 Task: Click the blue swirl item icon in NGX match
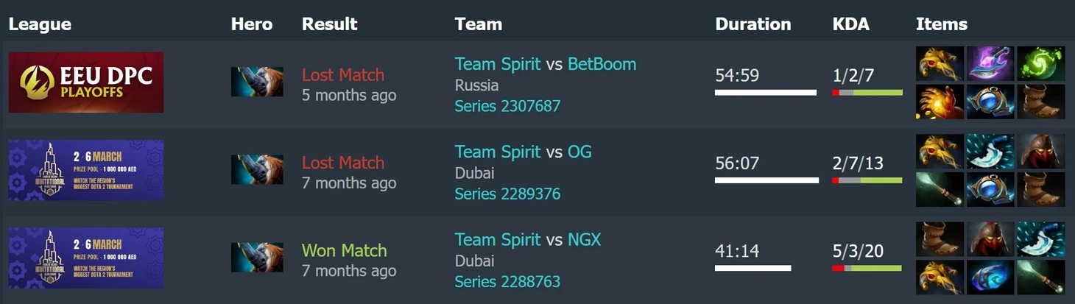click(x=990, y=277)
